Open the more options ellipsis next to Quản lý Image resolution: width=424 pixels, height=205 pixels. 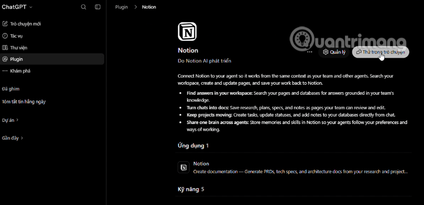pos(310,52)
